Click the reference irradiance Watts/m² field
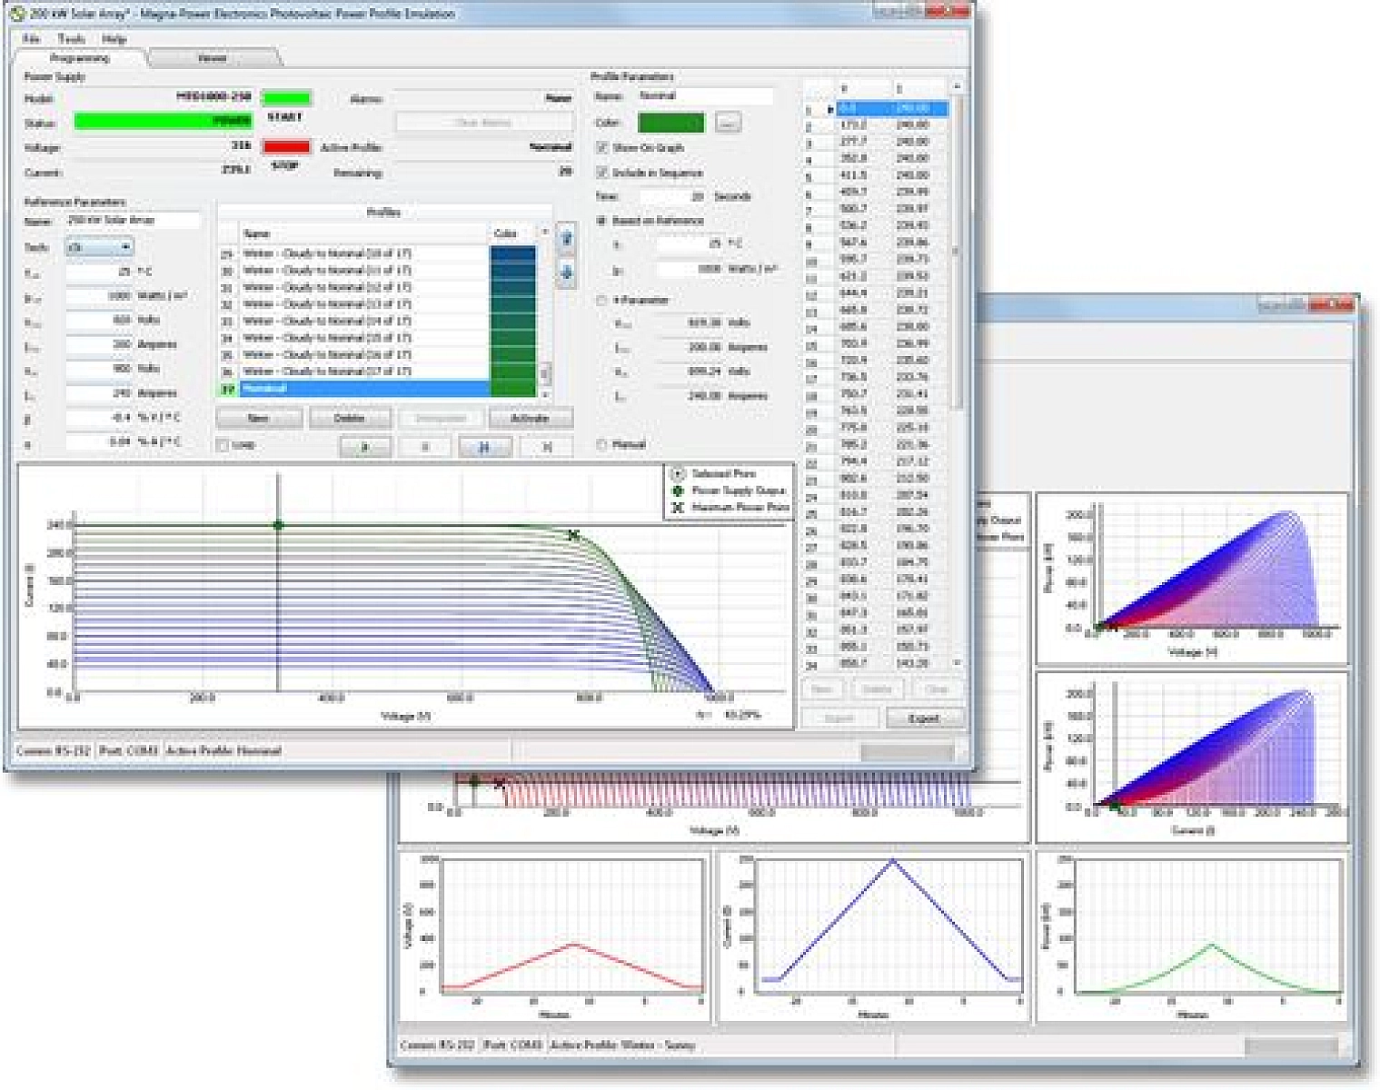This screenshot has height=1090, width=1380. (99, 296)
